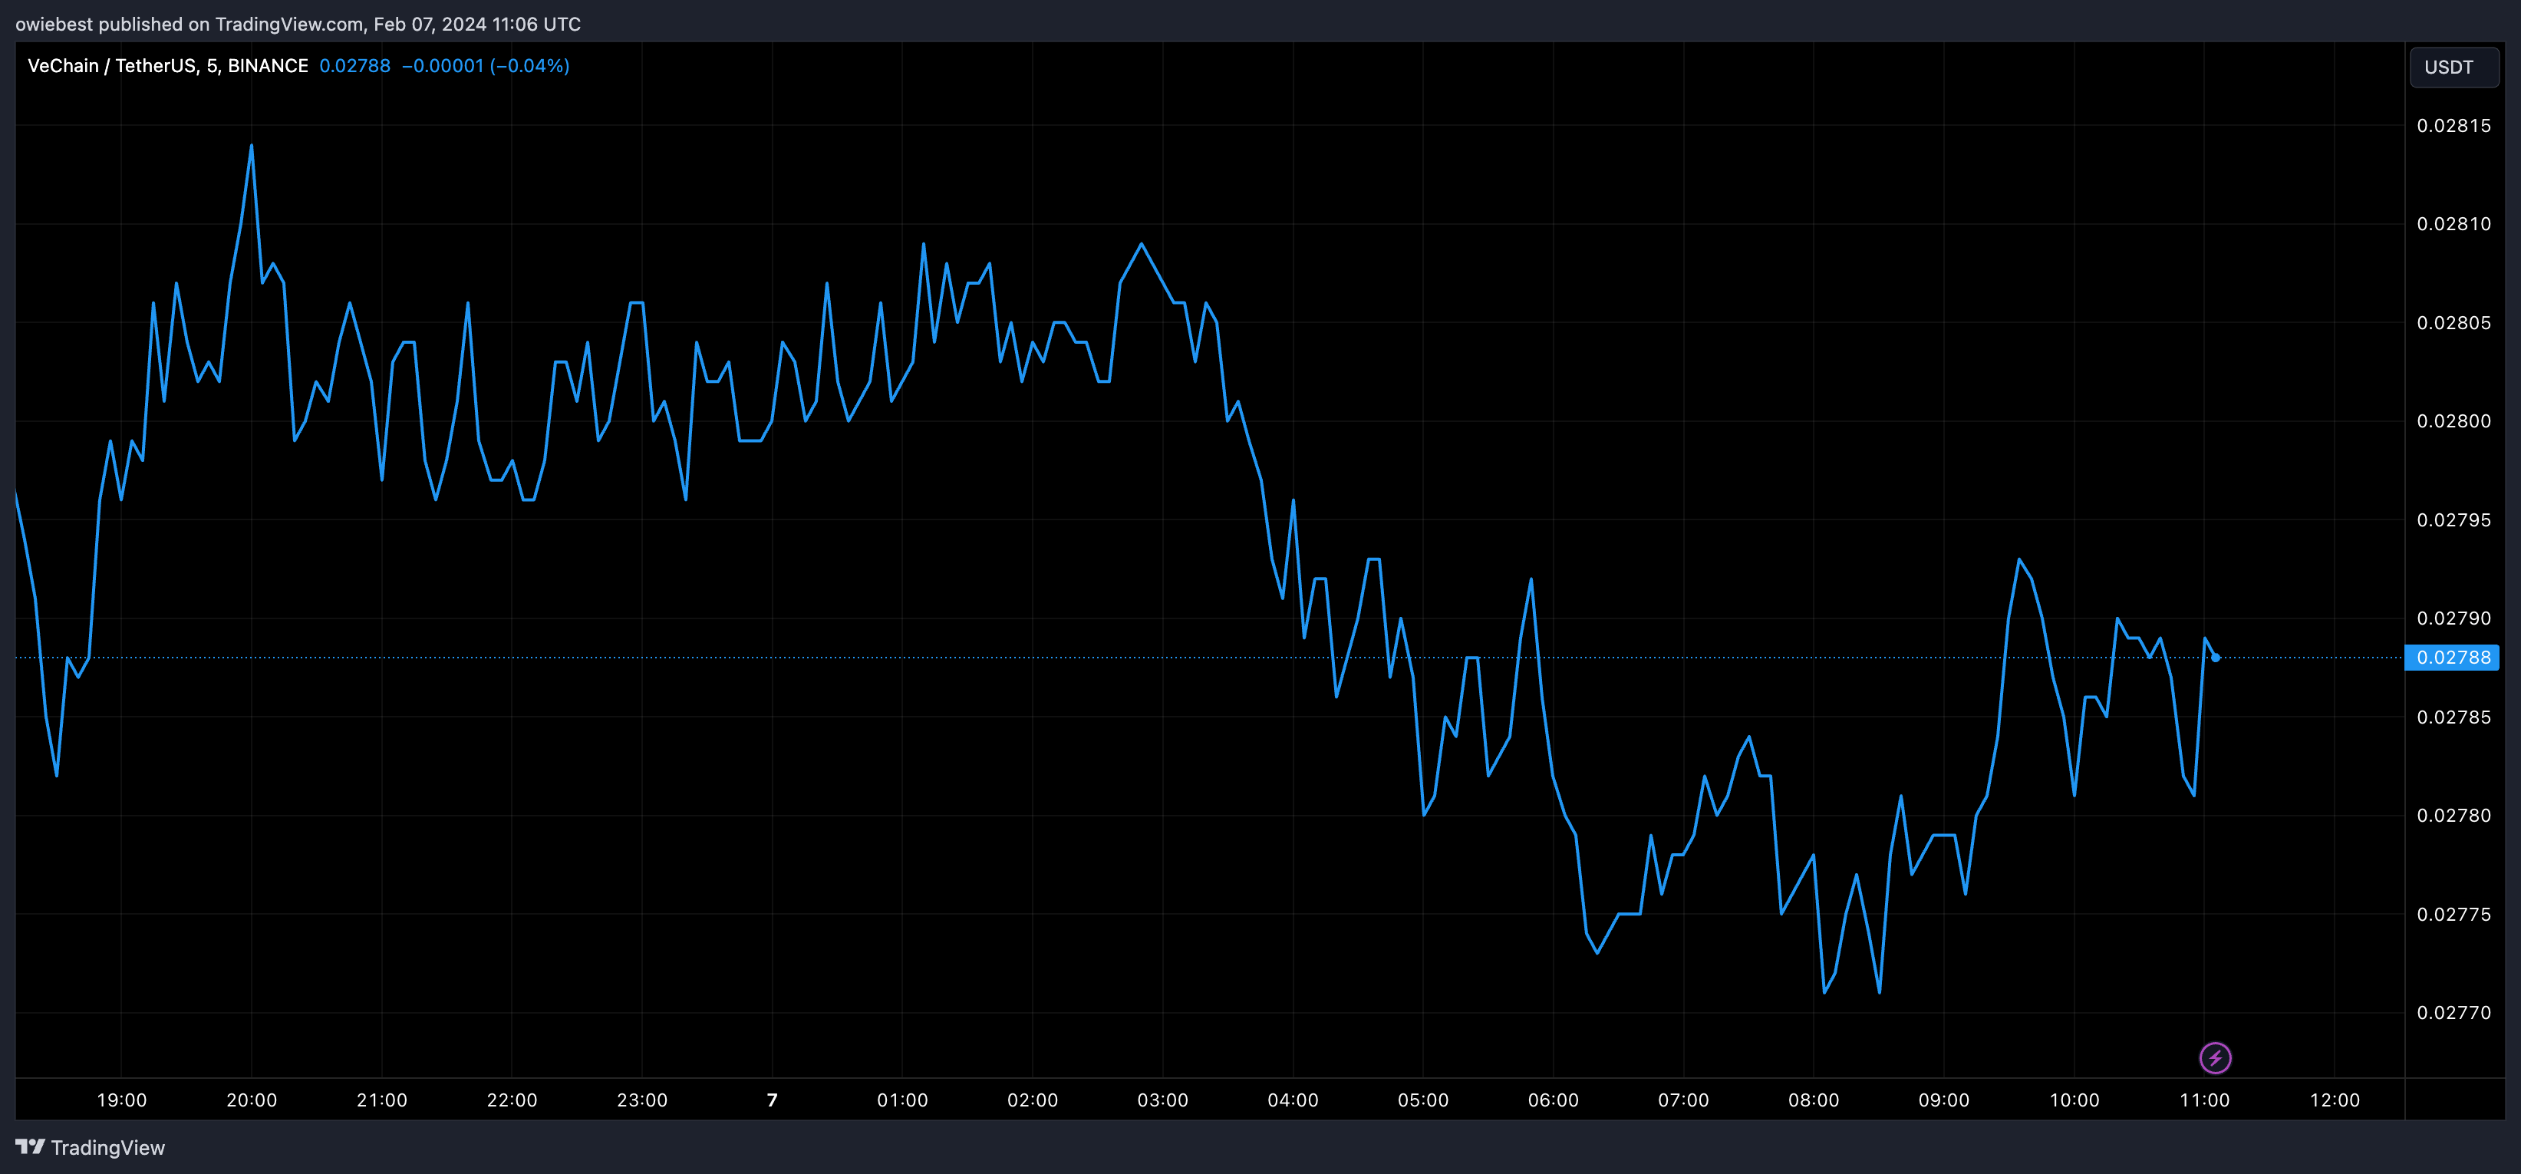
Task: Click the 0.02790 price scale label
Action: pyautogui.click(x=2453, y=618)
